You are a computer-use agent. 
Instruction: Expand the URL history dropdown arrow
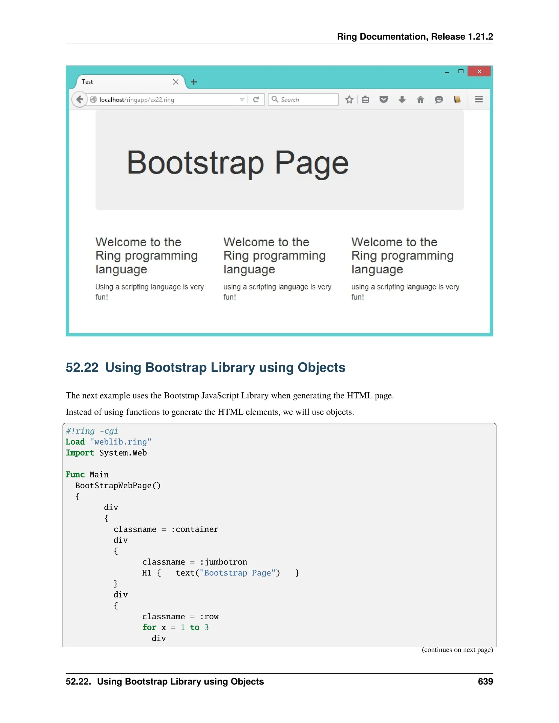[242, 99]
